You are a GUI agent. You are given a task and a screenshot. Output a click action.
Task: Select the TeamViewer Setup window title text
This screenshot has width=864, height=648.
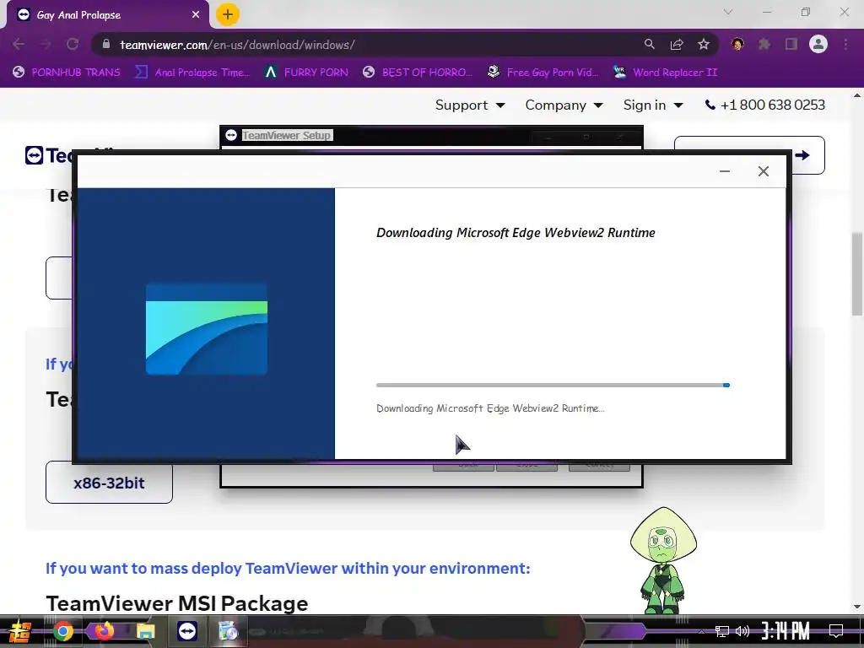(287, 135)
